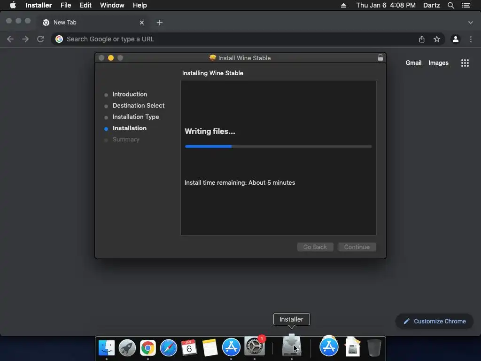Select the Installation Type step
The height and width of the screenshot is (361, 481).
pyautogui.click(x=136, y=117)
